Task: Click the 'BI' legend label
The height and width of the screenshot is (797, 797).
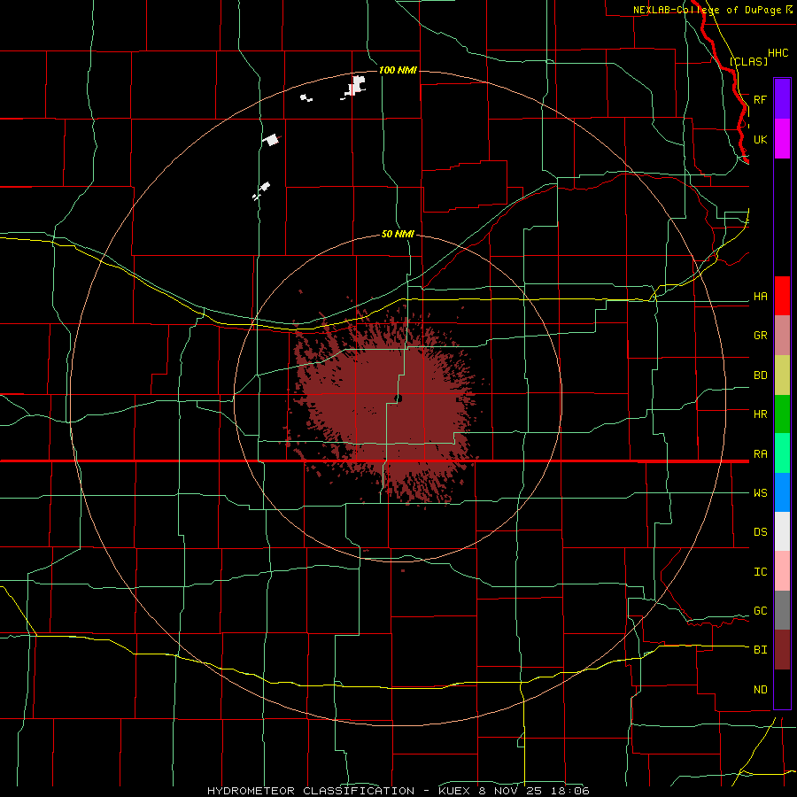Action: tap(761, 650)
